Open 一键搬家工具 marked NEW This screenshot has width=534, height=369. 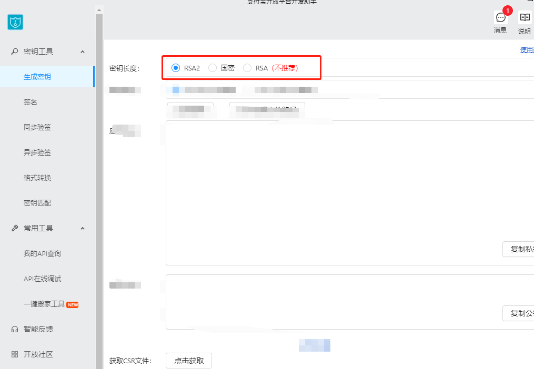[44, 304]
